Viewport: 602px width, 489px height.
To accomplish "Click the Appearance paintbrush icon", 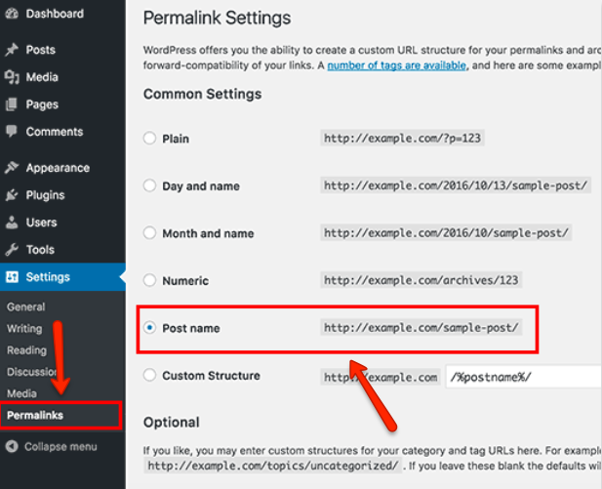I will [x=12, y=168].
